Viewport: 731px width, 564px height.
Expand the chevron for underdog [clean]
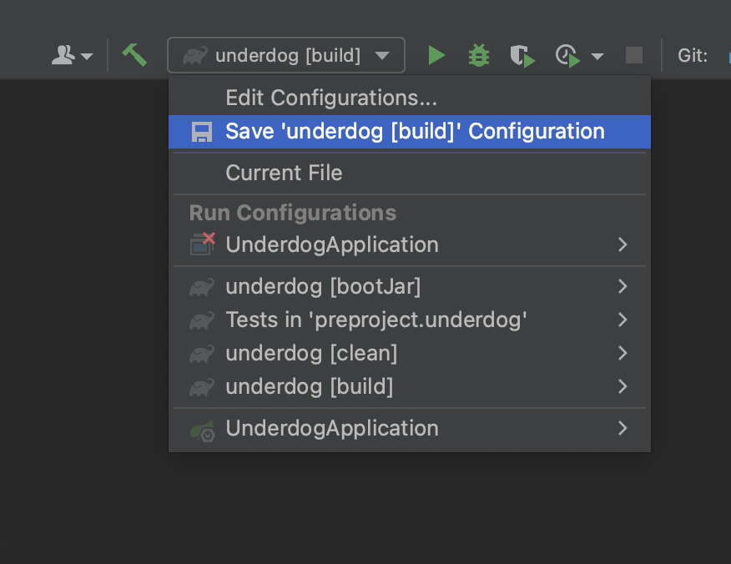(x=623, y=353)
